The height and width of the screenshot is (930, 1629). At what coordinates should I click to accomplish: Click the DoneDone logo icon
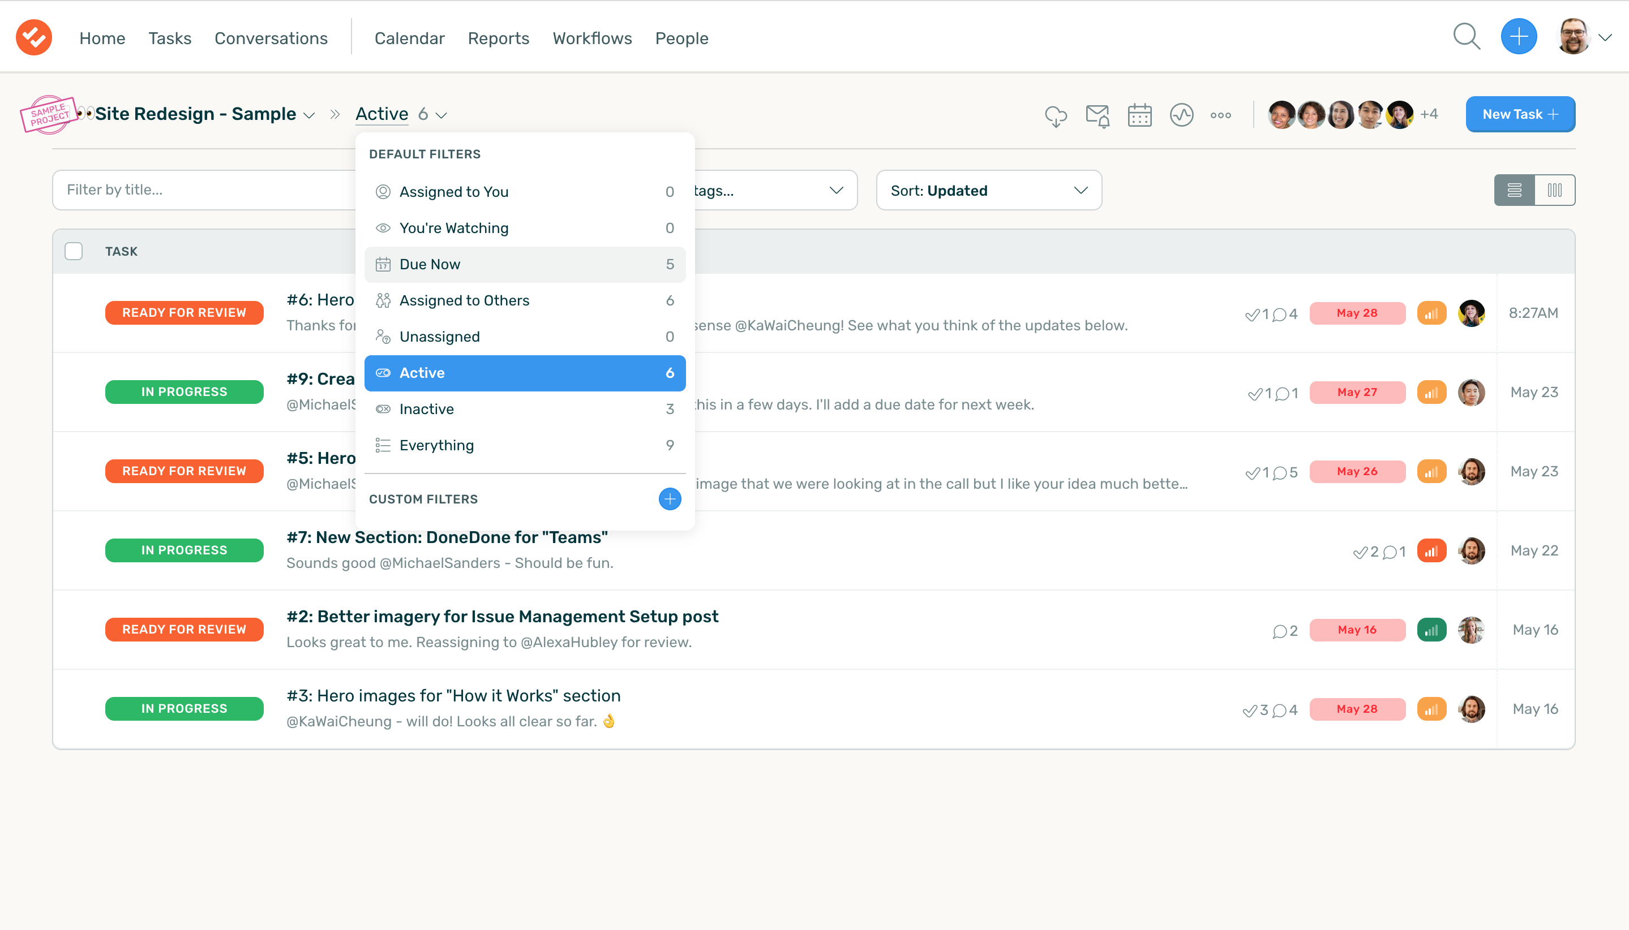pyautogui.click(x=34, y=37)
